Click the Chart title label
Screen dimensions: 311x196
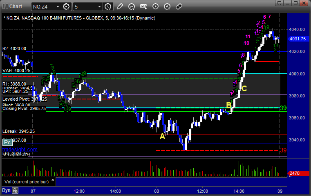click(x=16, y=7)
